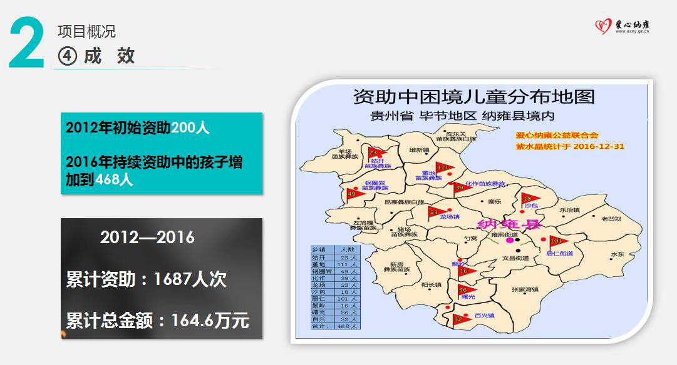Click the calligraphy logo text 爱心纳雍
Viewport: 677px width, 365px height.
coord(633,24)
